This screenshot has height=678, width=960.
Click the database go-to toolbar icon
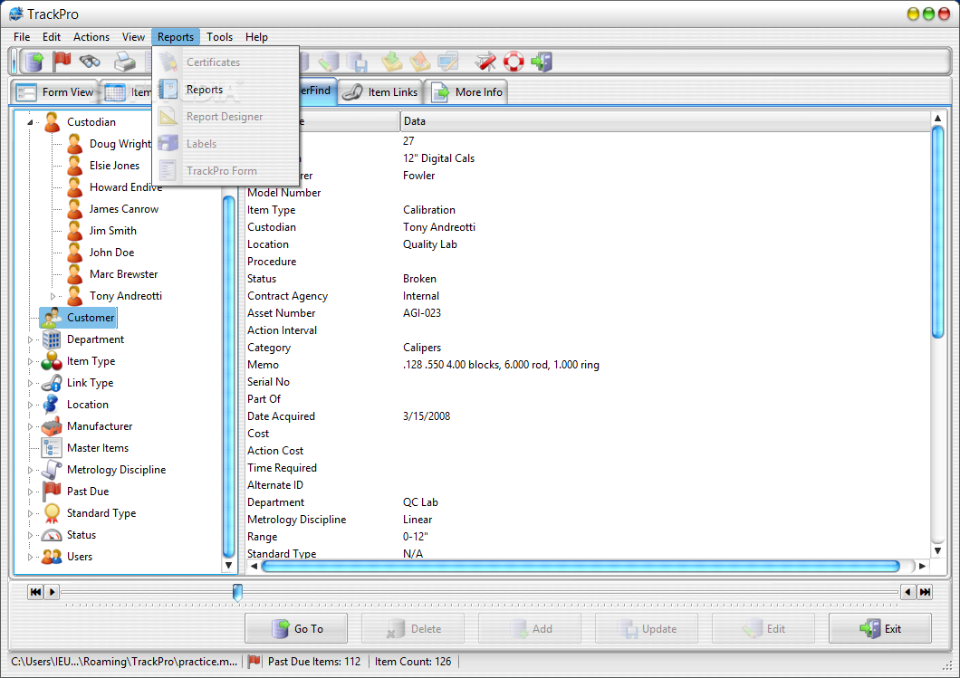[34, 62]
